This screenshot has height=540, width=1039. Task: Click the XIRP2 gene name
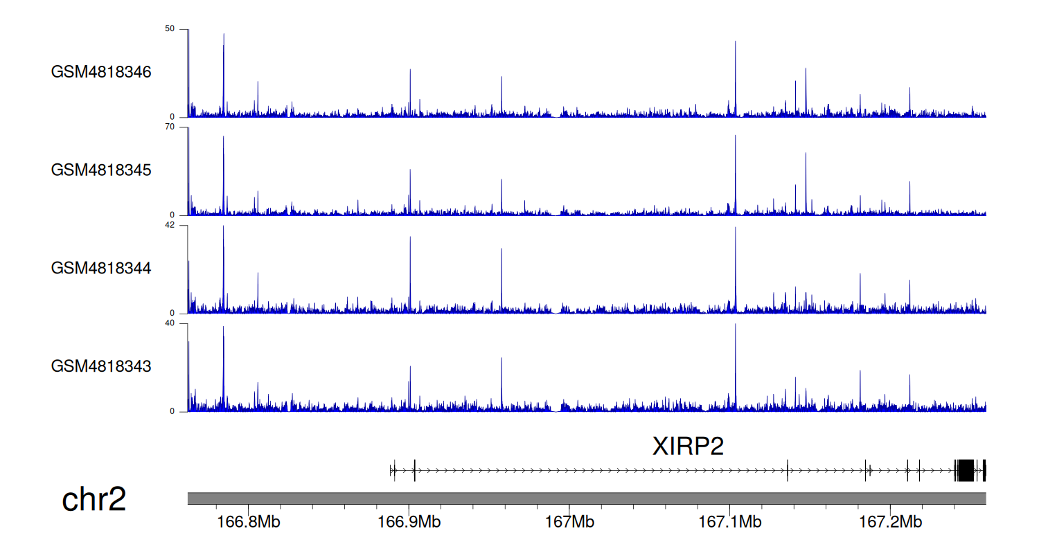(688, 447)
